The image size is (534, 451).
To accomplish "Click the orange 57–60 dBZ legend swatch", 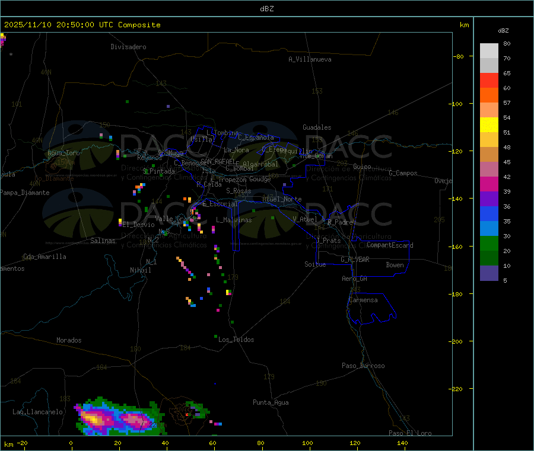I will [489, 95].
